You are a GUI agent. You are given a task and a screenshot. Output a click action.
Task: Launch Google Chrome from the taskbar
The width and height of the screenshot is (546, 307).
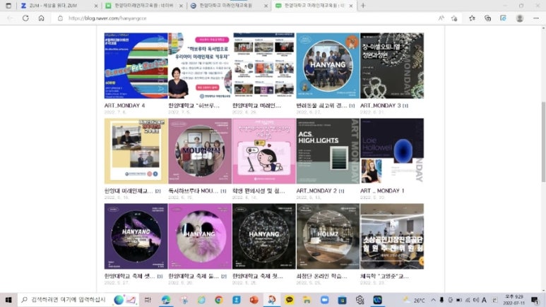219,300
